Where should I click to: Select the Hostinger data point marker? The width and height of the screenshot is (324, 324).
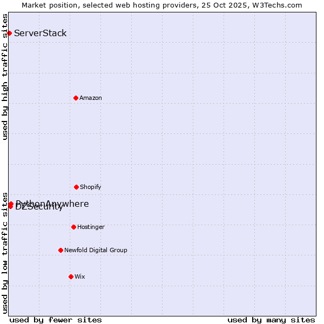coord(73,227)
